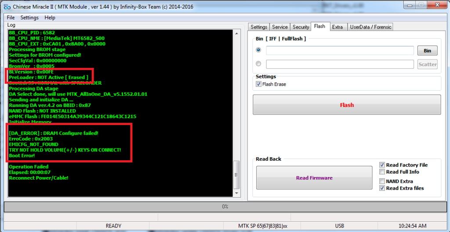Uncheck the Flash Erase checkbox
The image size is (450, 232).
(258, 84)
